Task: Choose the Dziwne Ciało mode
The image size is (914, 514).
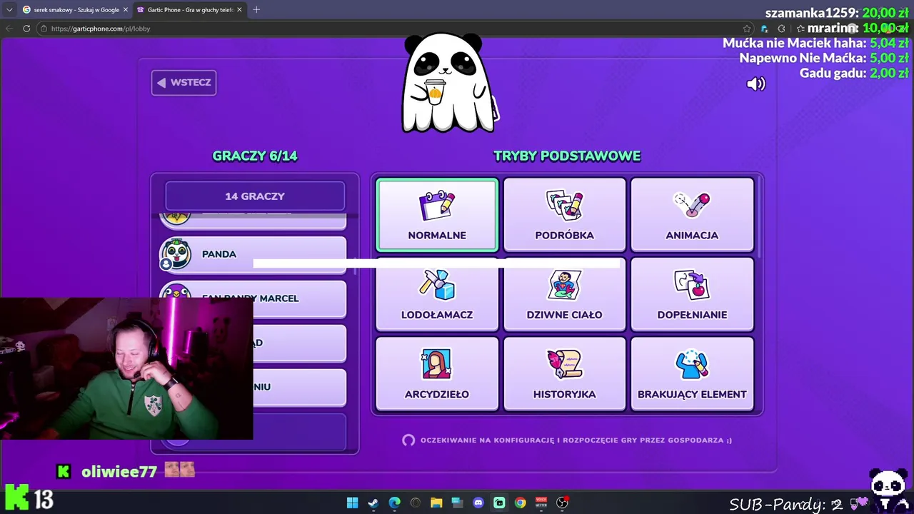Action: 564,295
